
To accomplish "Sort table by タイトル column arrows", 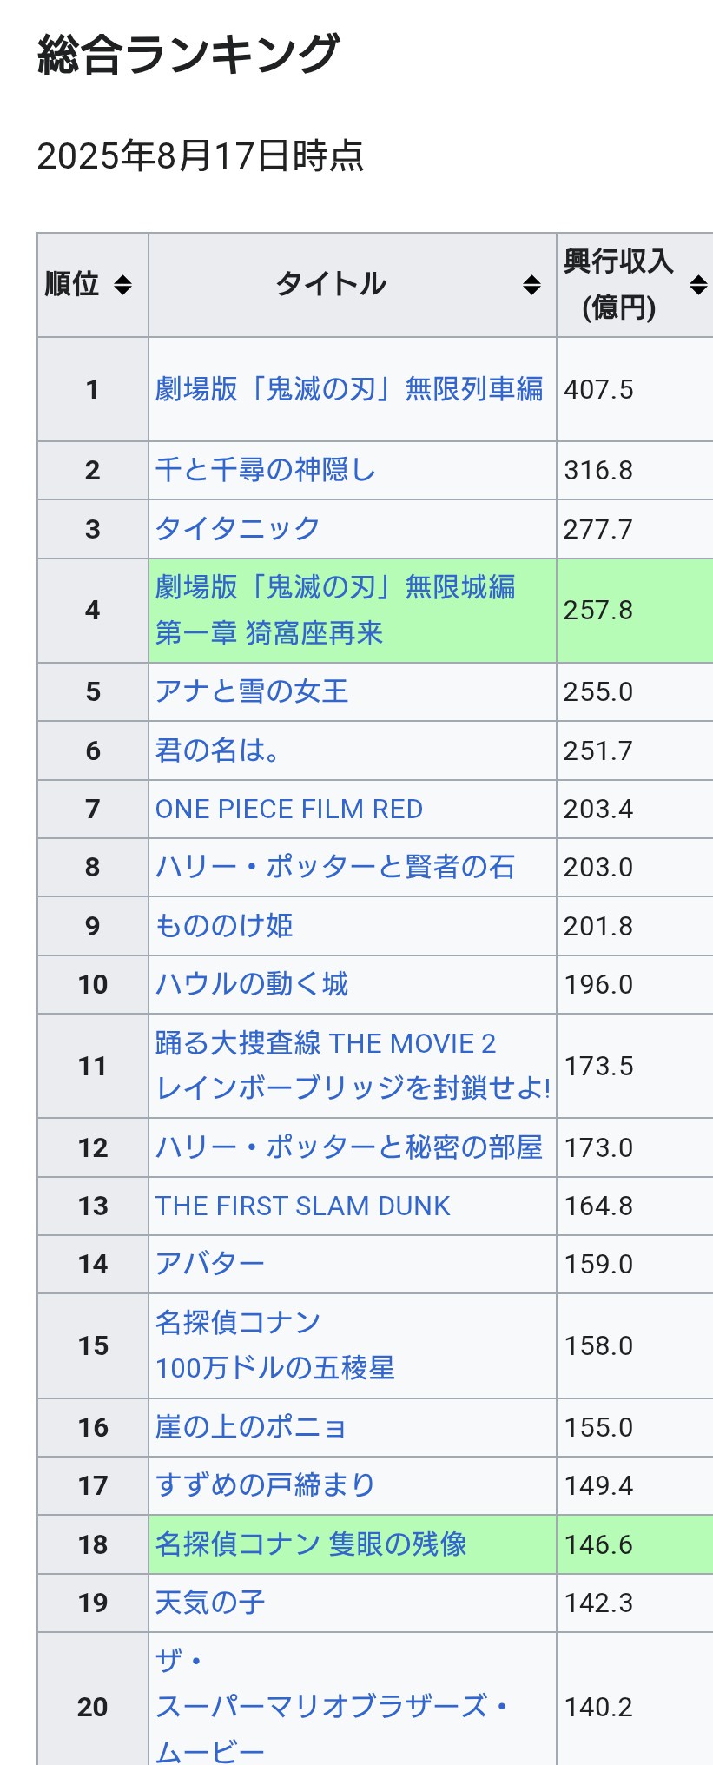I will tap(531, 285).
